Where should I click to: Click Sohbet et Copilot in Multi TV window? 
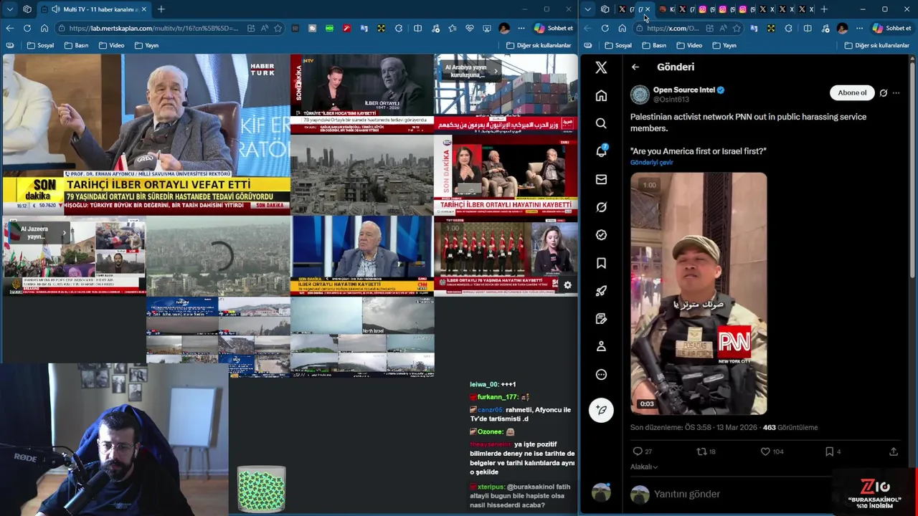coord(553,28)
